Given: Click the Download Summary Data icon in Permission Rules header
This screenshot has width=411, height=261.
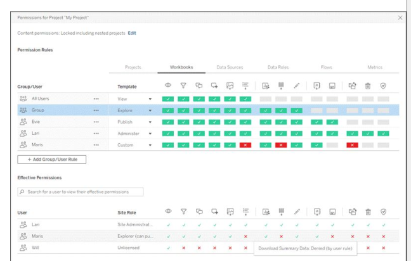Looking at the screenshot, I should click(245, 86).
